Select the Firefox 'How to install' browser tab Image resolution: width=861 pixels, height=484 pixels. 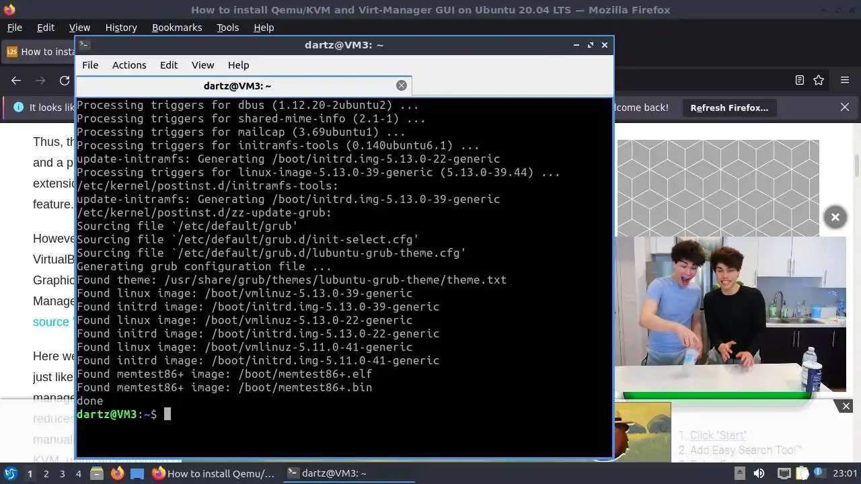click(x=39, y=52)
